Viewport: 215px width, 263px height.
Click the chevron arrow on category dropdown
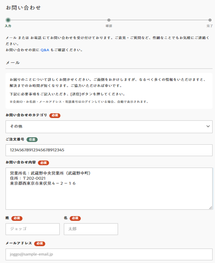click(208, 126)
